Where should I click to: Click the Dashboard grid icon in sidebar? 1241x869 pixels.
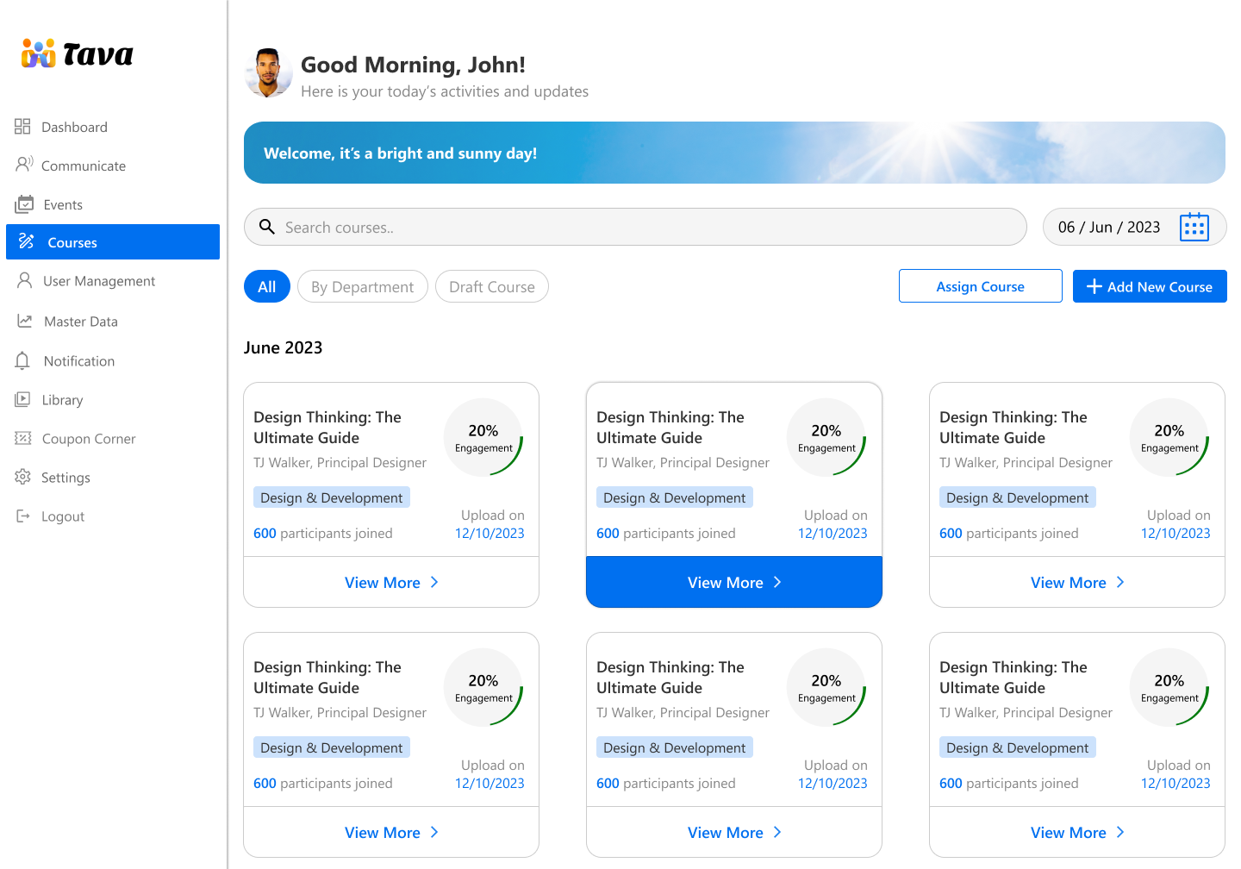click(x=22, y=127)
